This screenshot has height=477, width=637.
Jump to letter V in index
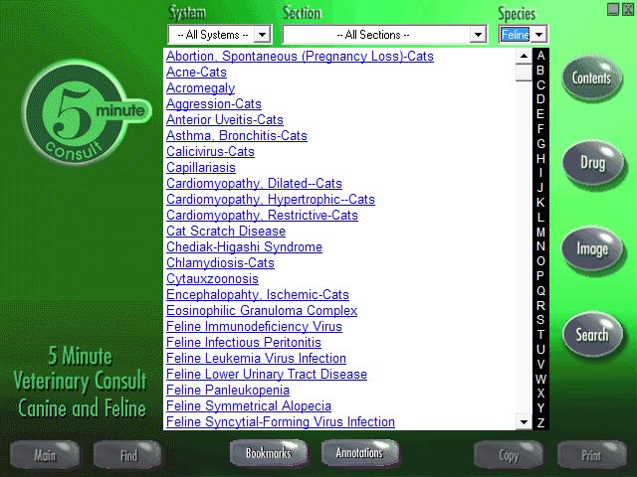click(540, 364)
